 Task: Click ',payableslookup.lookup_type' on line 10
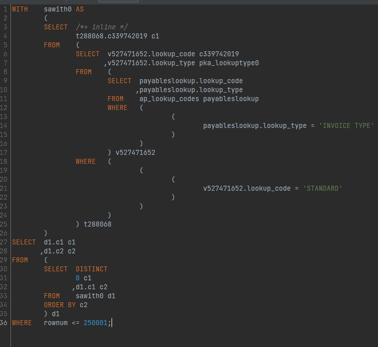coord(189,90)
